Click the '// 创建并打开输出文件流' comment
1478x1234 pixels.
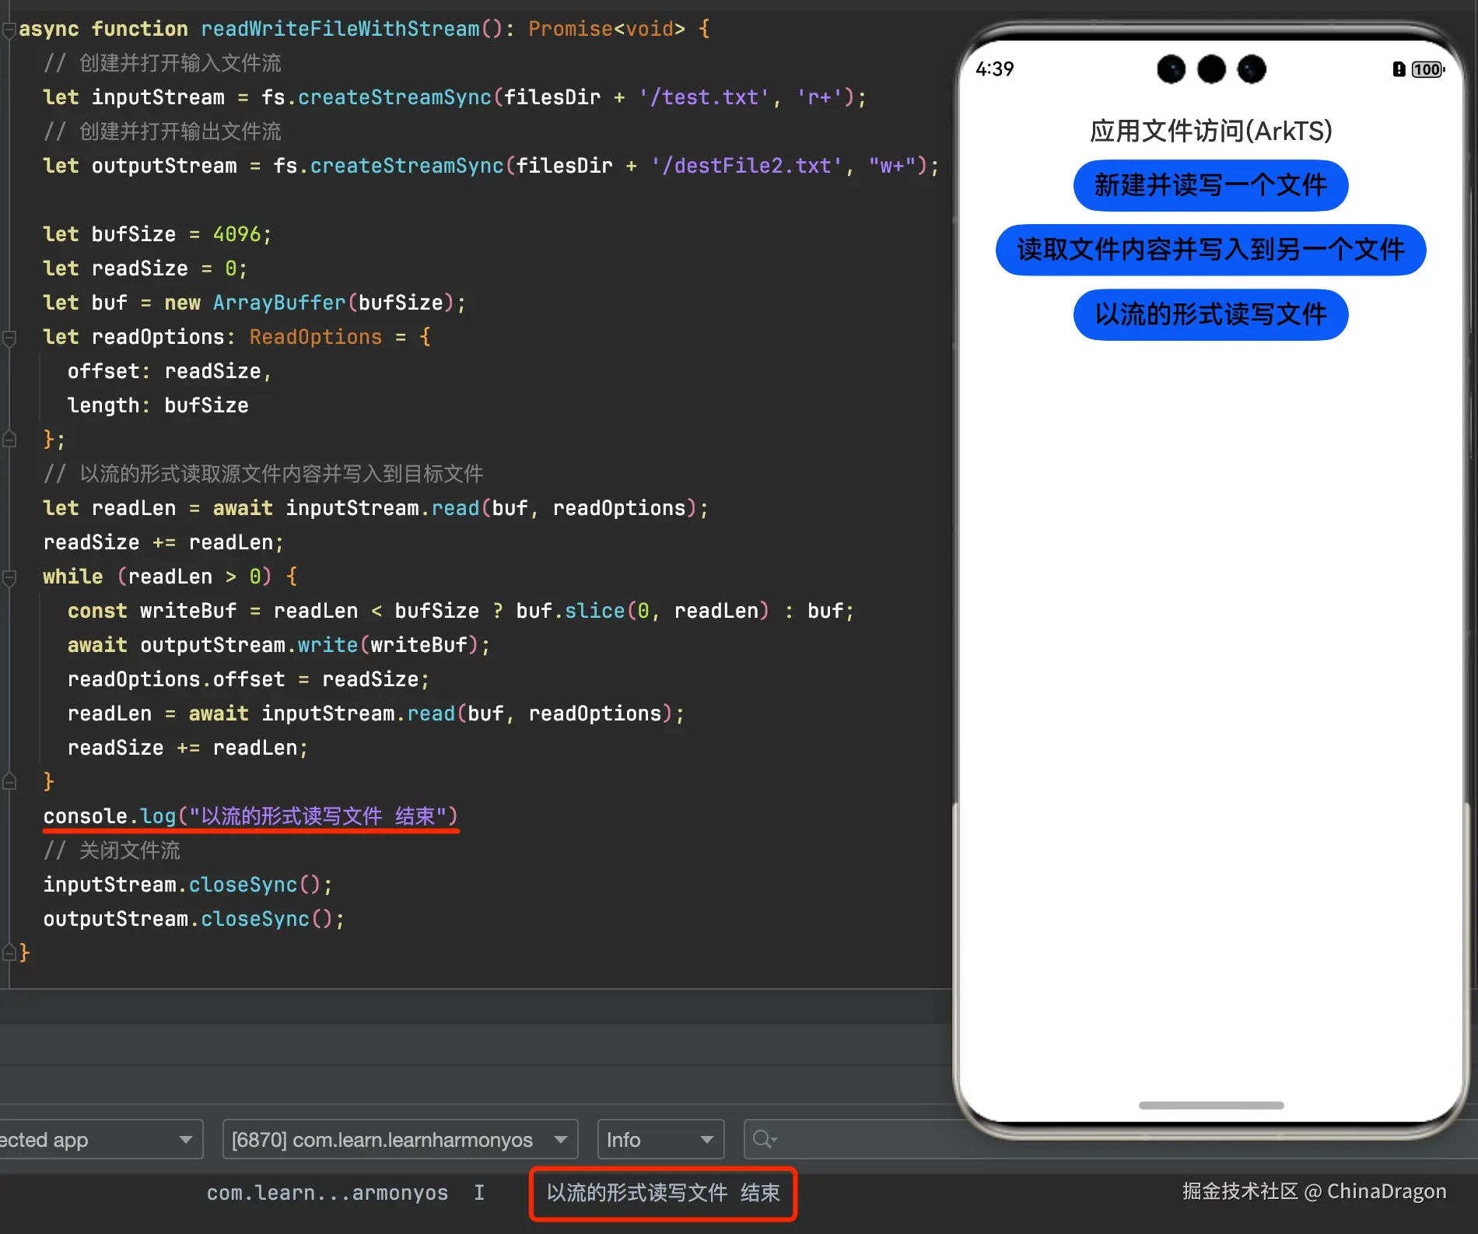[162, 131]
